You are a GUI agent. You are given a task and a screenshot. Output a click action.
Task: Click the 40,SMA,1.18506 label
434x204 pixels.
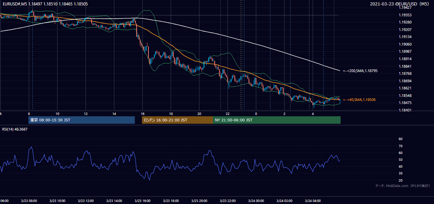[359, 100]
